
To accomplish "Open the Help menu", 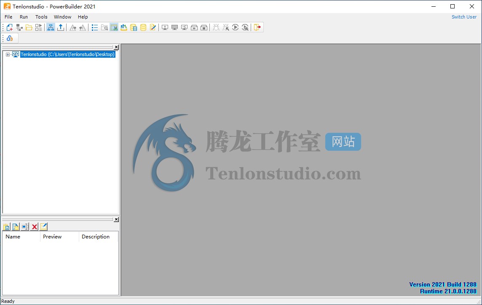I will [83, 17].
